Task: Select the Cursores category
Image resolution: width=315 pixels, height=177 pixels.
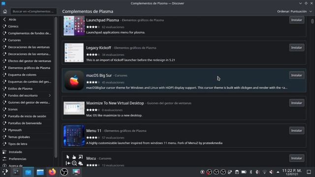Action: [27, 40]
